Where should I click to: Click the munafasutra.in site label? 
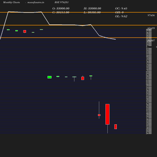click(x=36, y=2)
